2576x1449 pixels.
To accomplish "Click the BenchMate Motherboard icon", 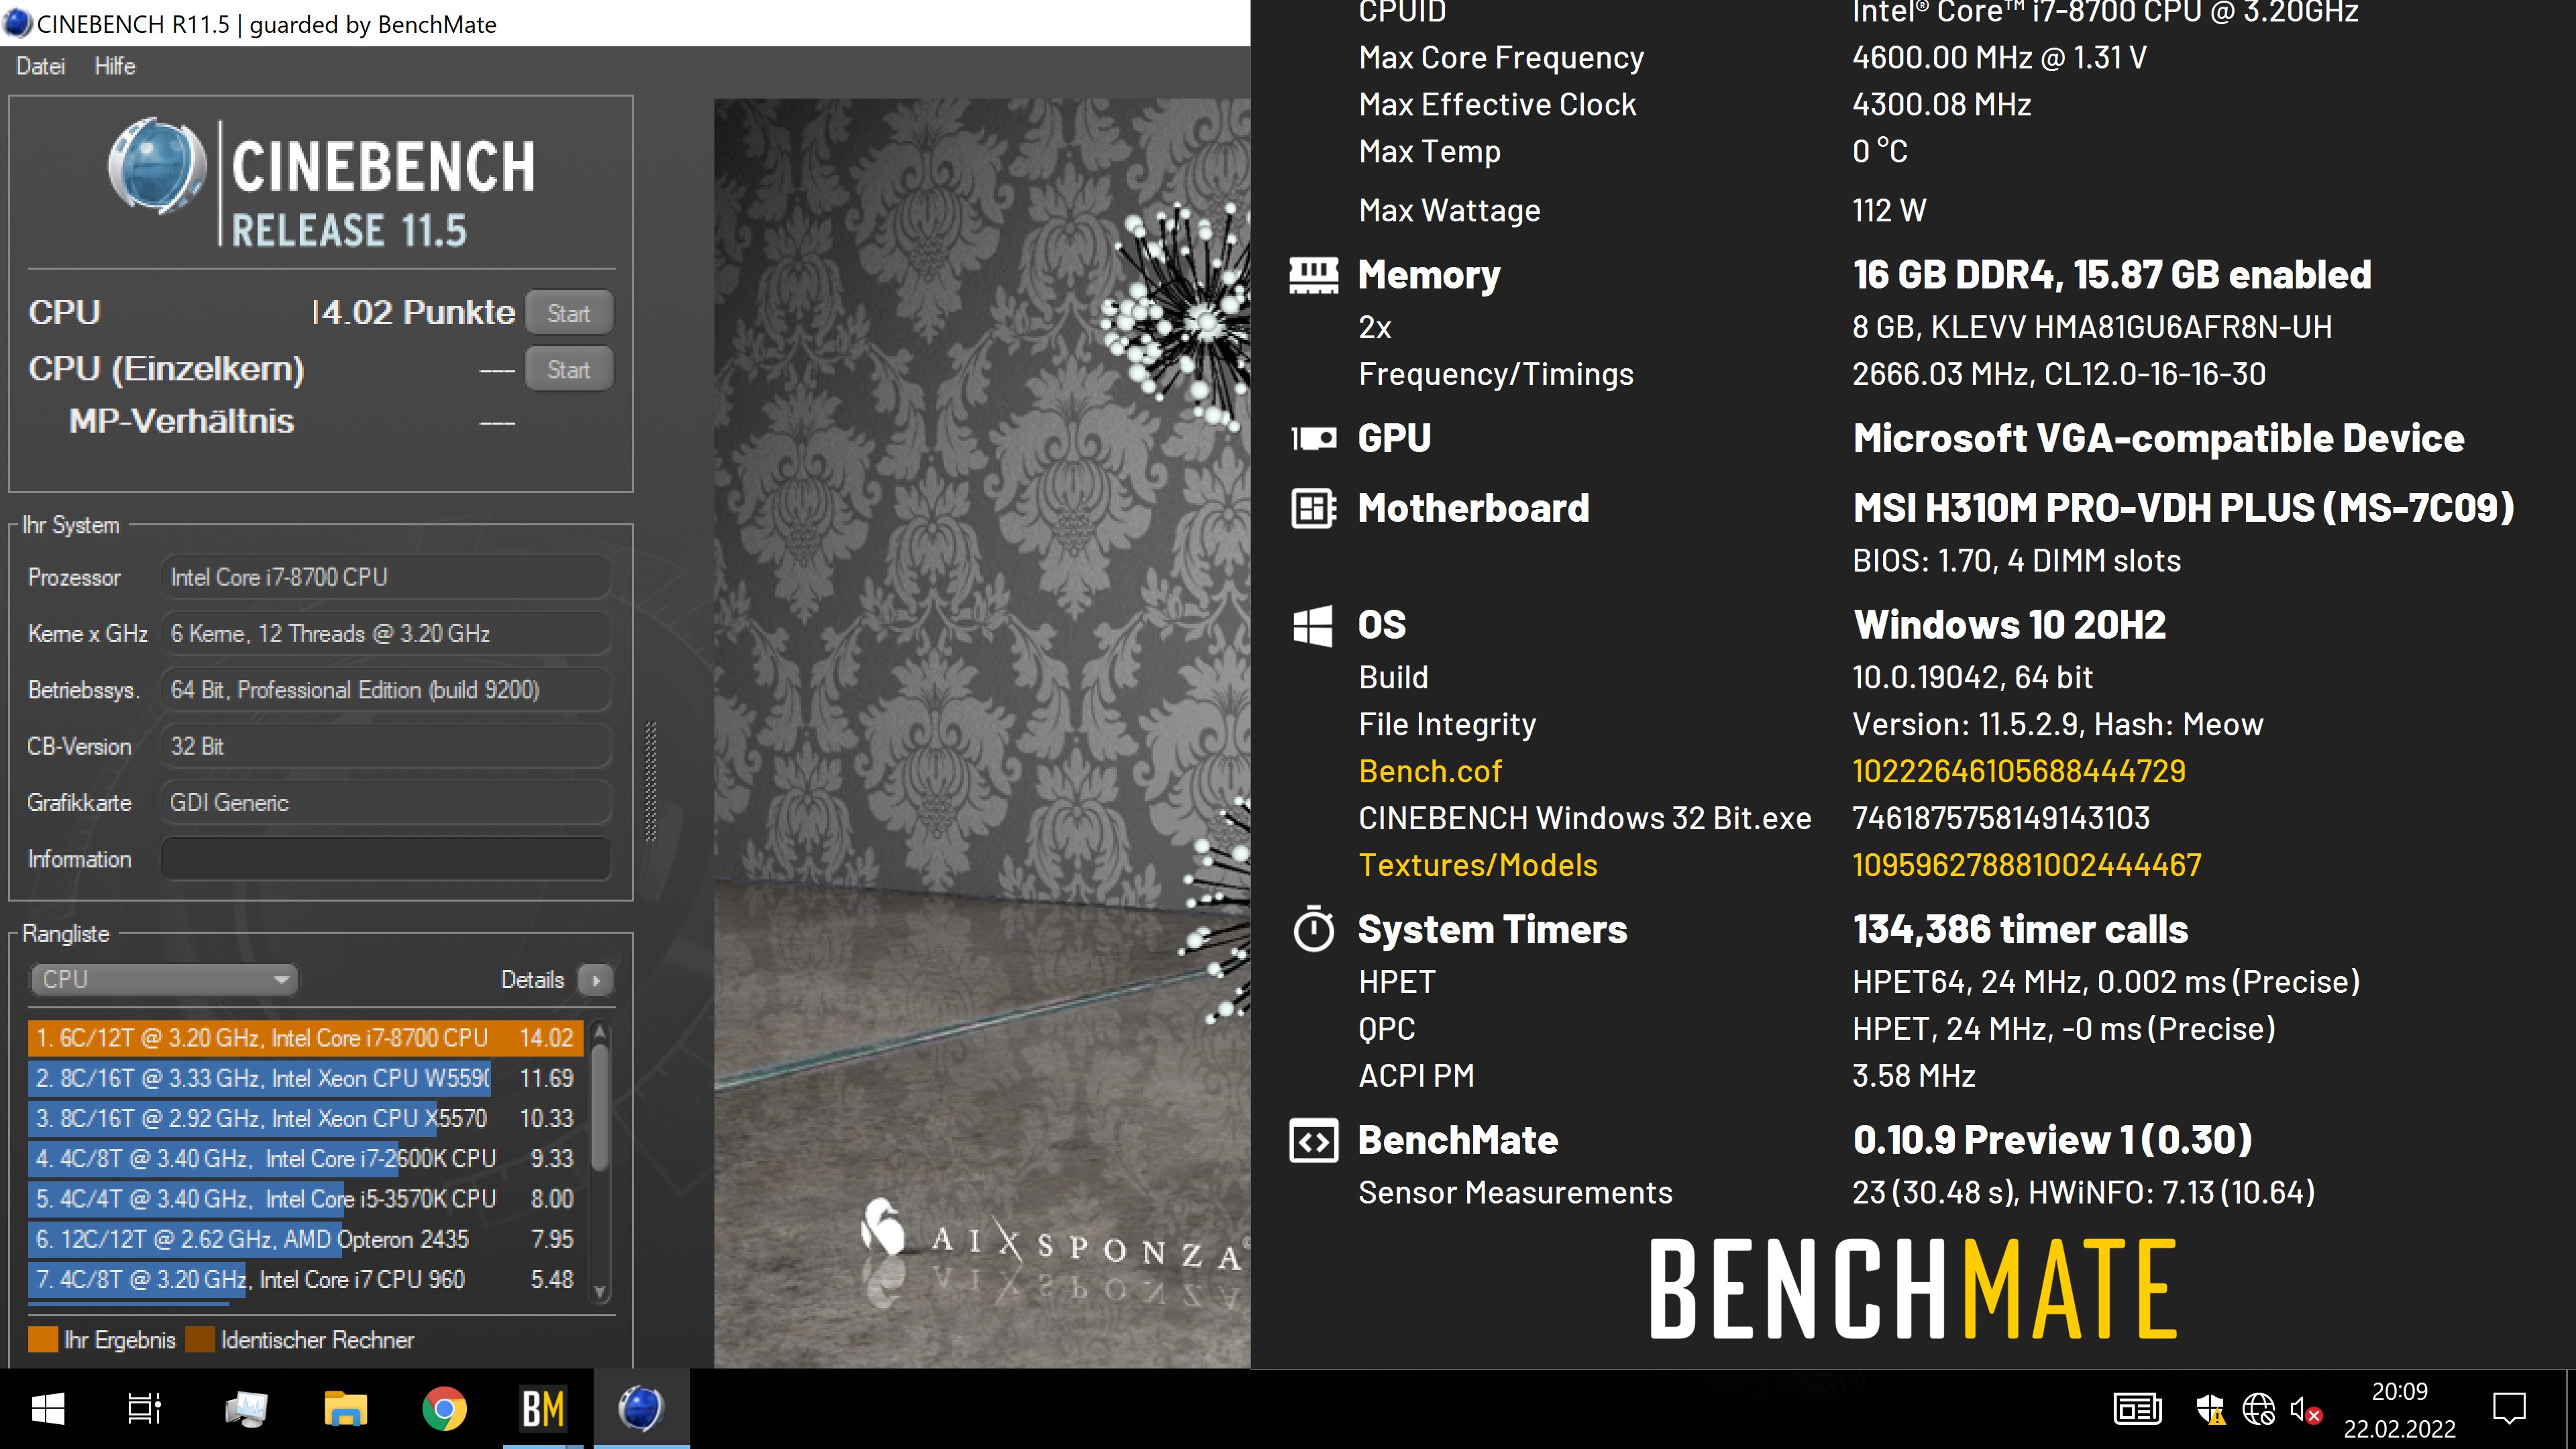I will click(x=1313, y=508).
